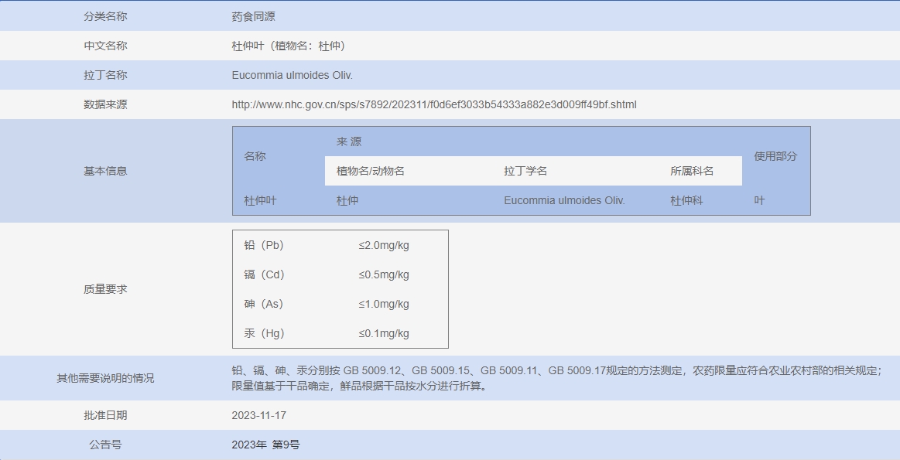Click the 公告号 label
This screenshot has width=900, height=460.
pyautogui.click(x=105, y=445)
